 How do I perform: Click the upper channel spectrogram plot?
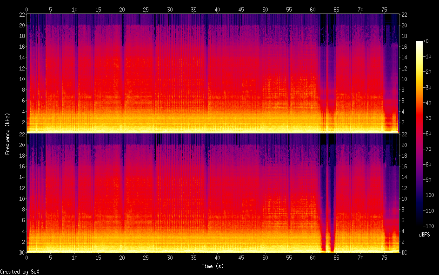213,73
